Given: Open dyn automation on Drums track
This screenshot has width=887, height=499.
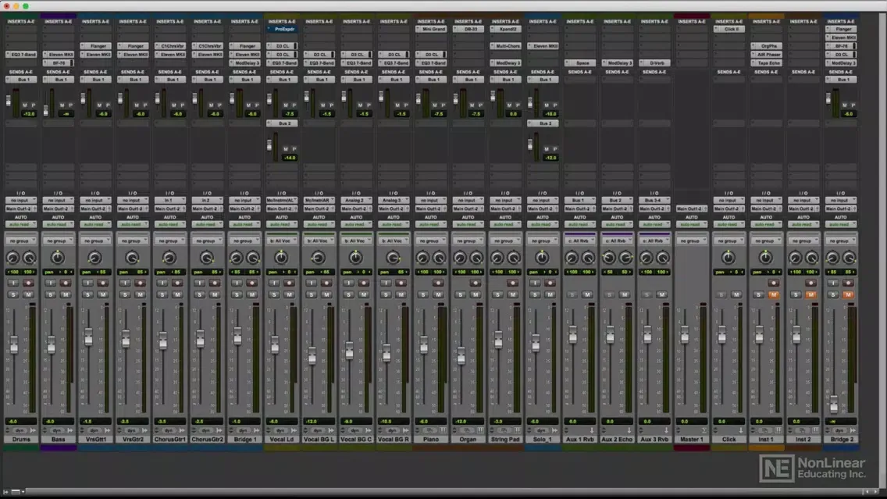Looking at the screenshot, I should pos(20,430).
